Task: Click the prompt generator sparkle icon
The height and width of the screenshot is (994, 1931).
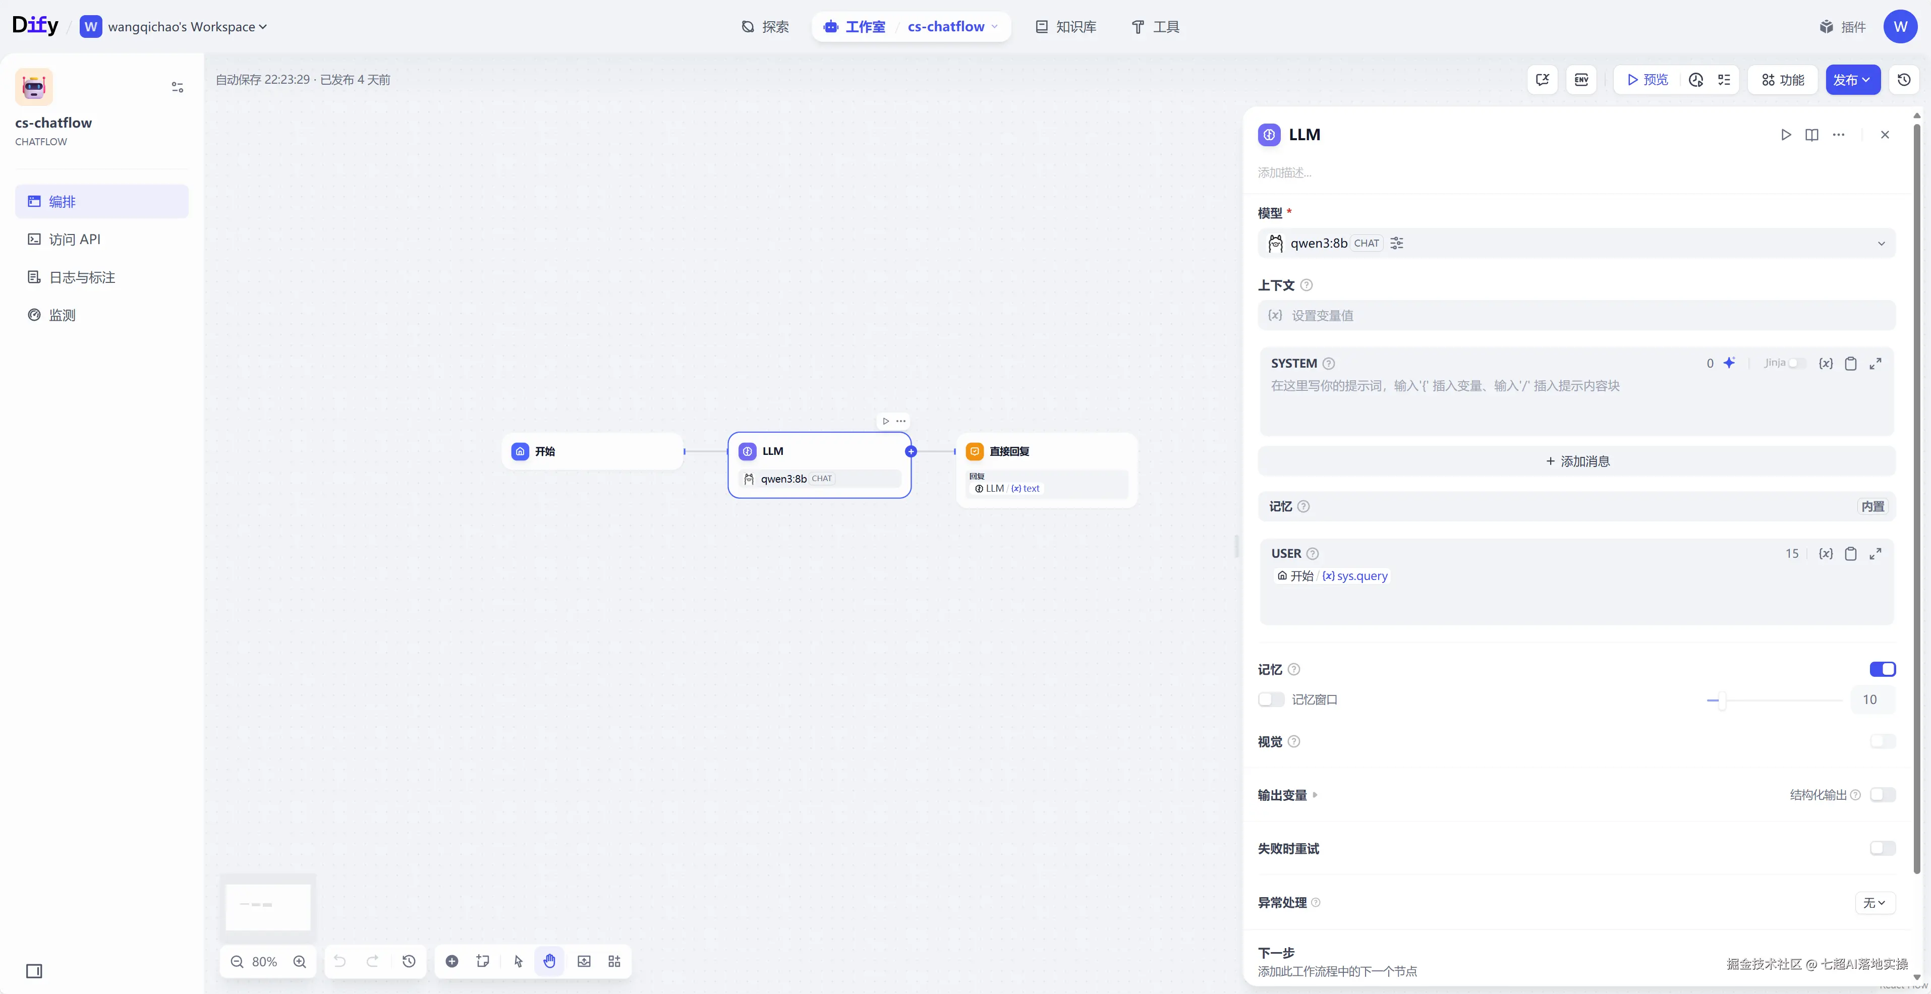Action: click(1729, 363)
